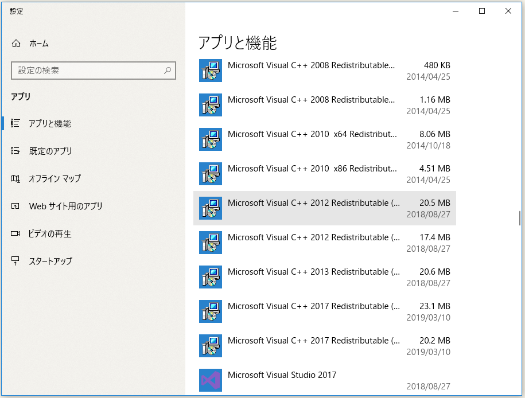Click the オフライン マップ map icon
This screenshot has width=525, height=398.
15,178
